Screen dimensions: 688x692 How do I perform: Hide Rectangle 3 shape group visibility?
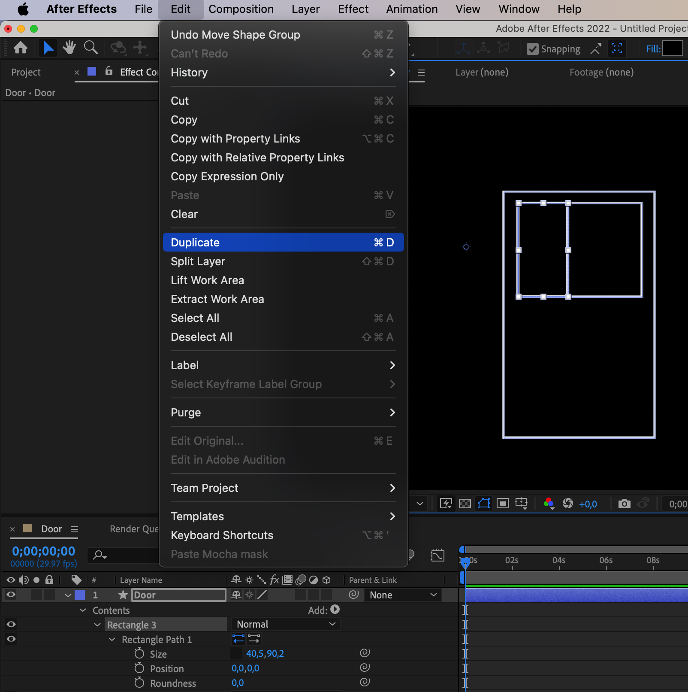[x=11, y=625]
